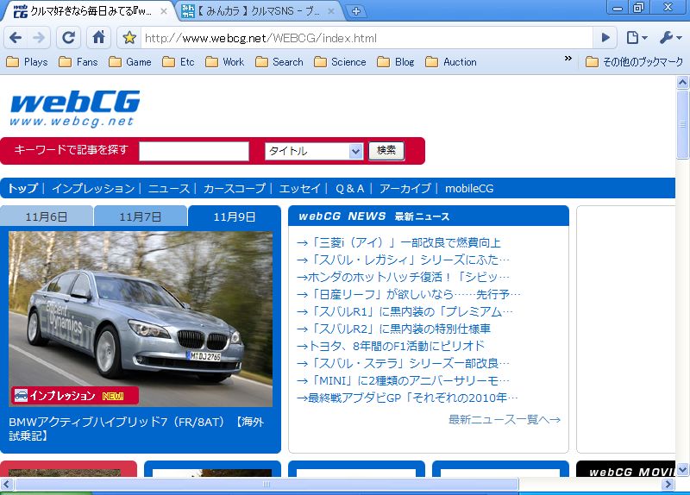Switch to the 11月6日 date tab

pos(47,216)
